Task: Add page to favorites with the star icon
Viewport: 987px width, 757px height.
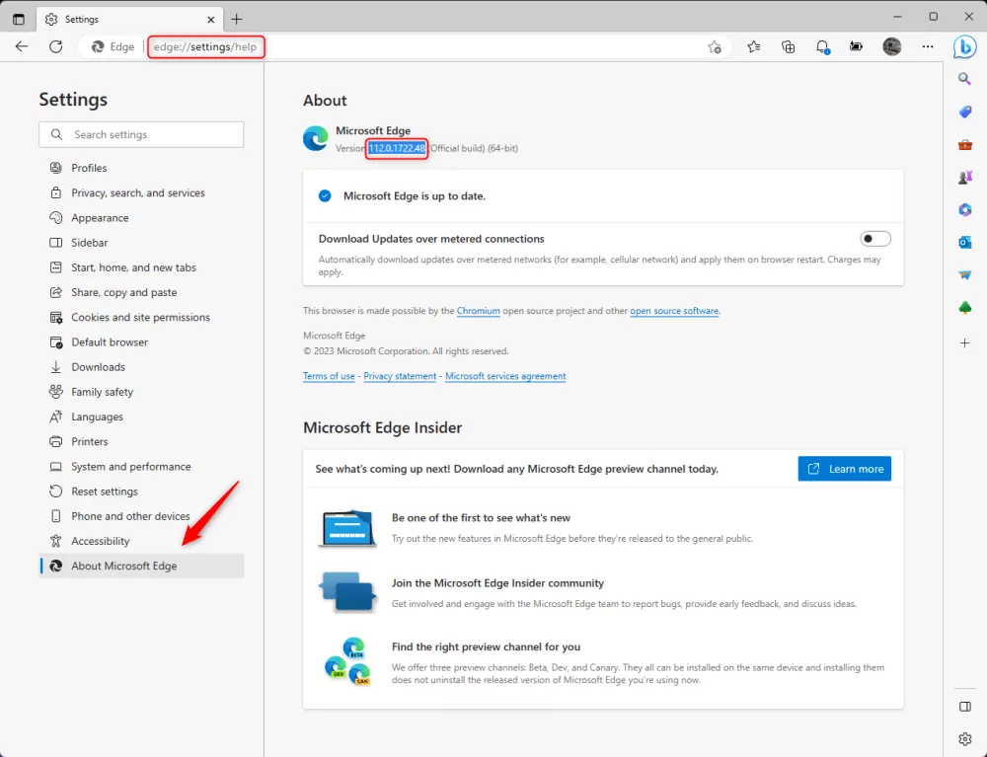Action: [x=715, y=46]
